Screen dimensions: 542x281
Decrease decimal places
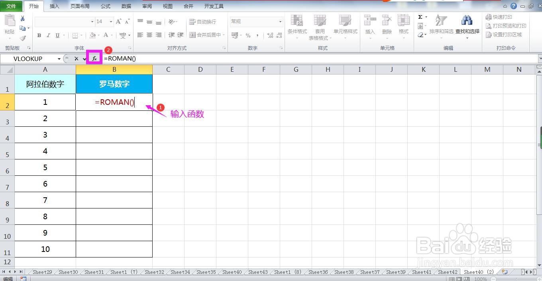(279, 35)
